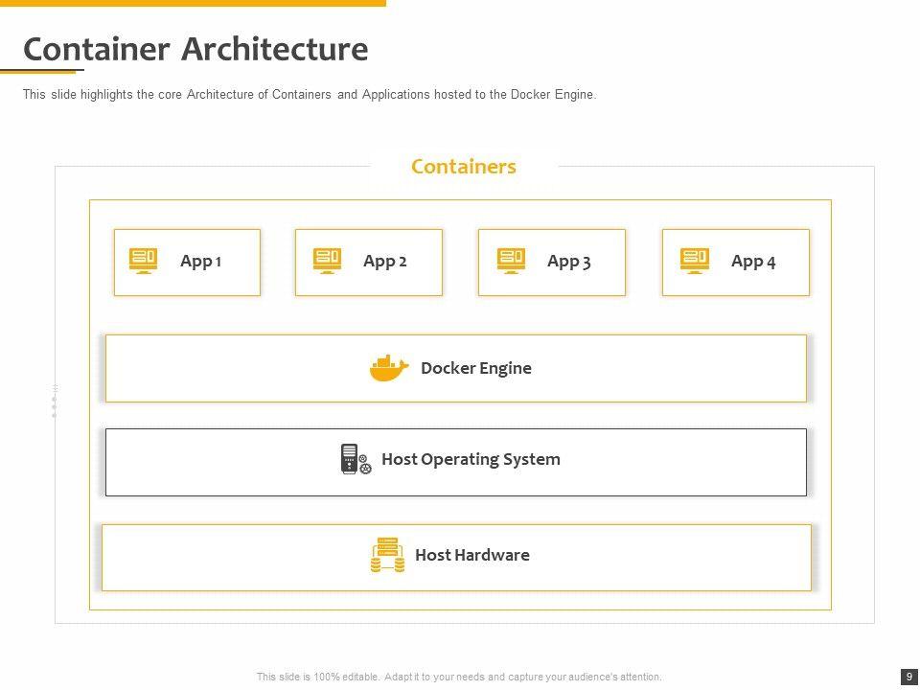Click the Container Architecture title

(x=195, y=49)
